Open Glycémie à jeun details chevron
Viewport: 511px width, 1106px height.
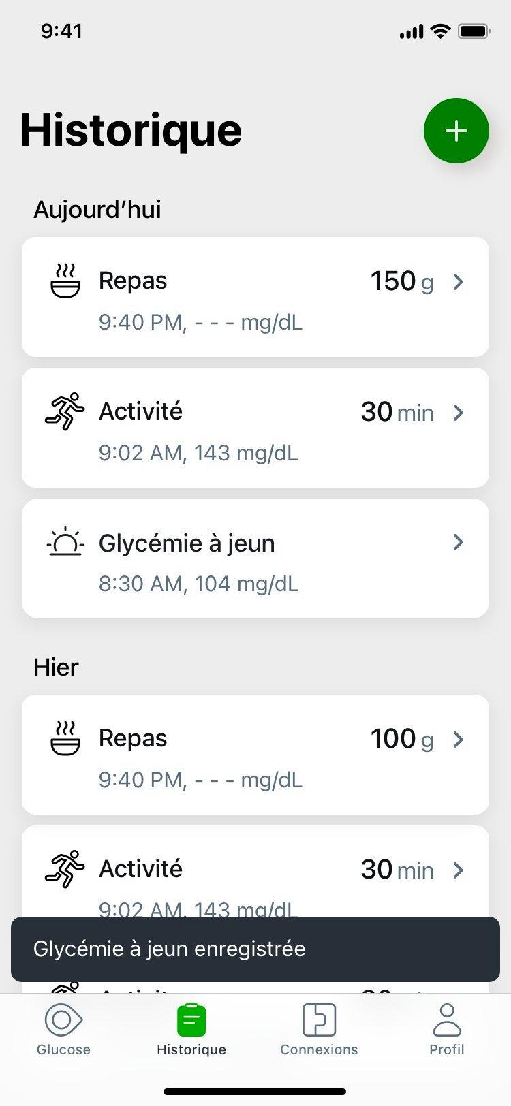click(459, 542)
